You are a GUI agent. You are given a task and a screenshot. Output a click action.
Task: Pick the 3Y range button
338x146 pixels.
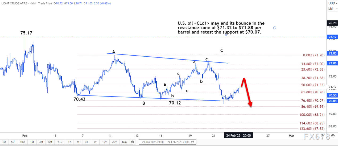pyautogui.click(x=86, y=142)
